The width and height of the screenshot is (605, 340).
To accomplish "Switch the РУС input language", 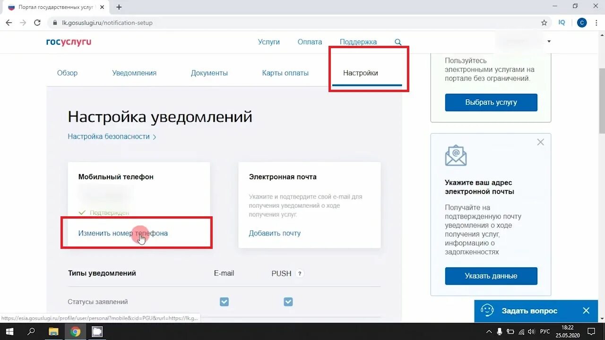I will [545, 331].
